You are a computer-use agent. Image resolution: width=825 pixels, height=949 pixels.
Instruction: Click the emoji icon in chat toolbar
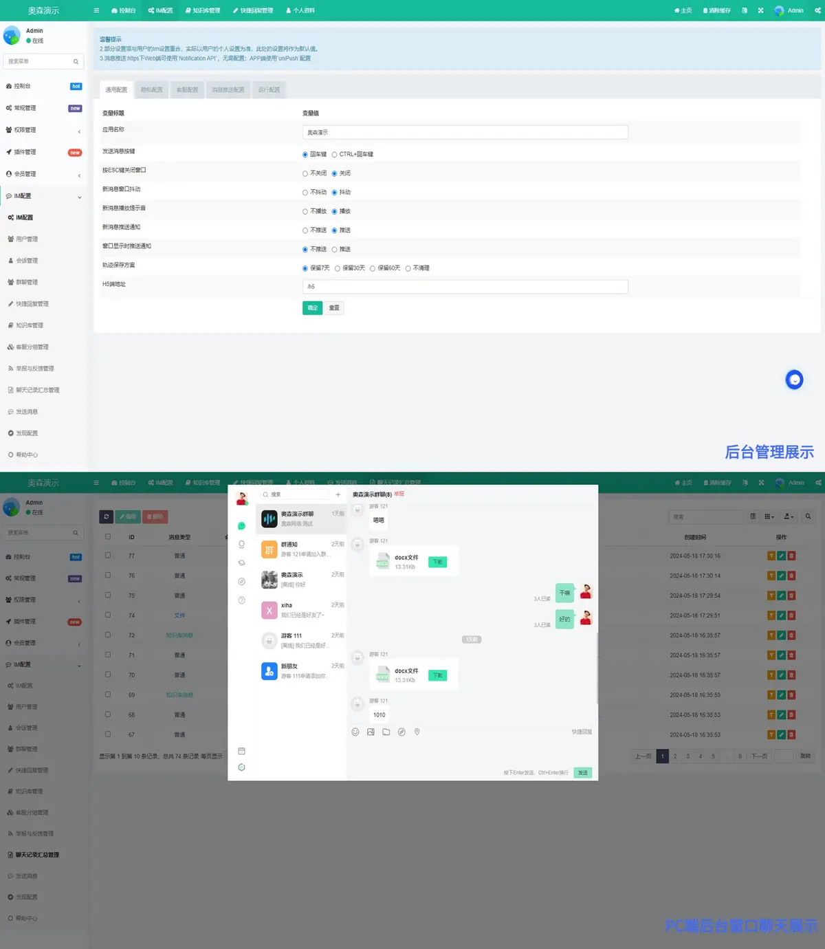pos(355,732)
